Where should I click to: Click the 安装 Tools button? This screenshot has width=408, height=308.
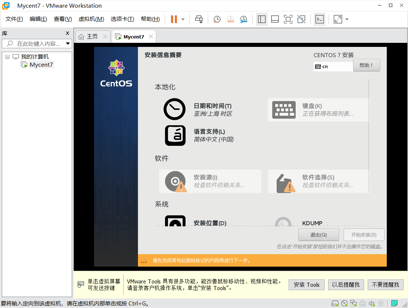[x=307, y=285]
